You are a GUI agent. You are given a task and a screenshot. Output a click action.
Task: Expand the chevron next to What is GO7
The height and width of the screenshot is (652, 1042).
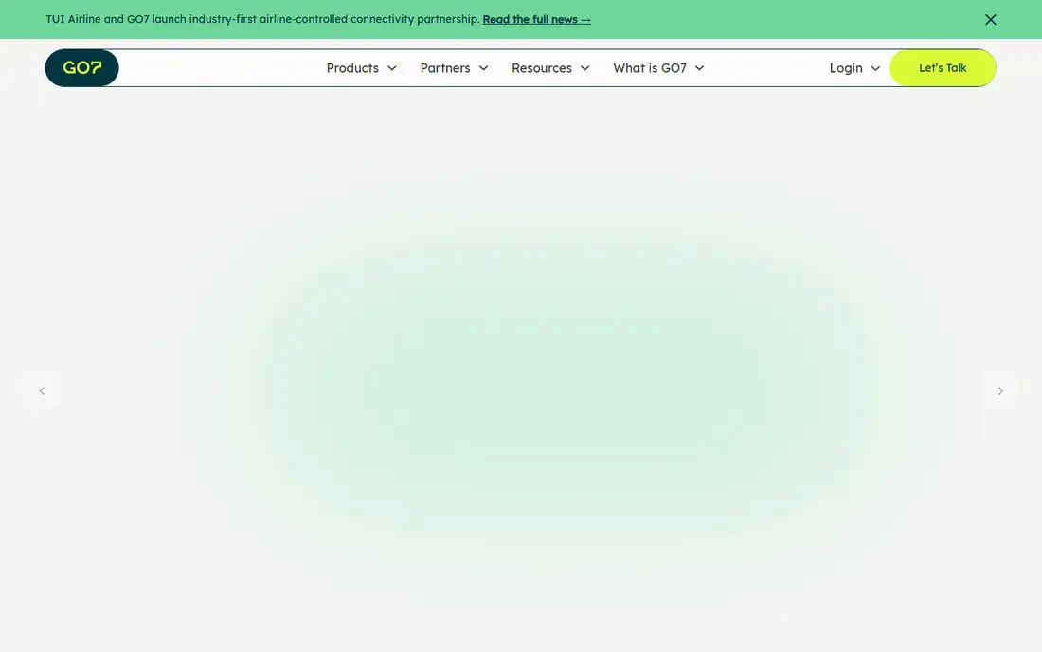click(x=699, y=68)
